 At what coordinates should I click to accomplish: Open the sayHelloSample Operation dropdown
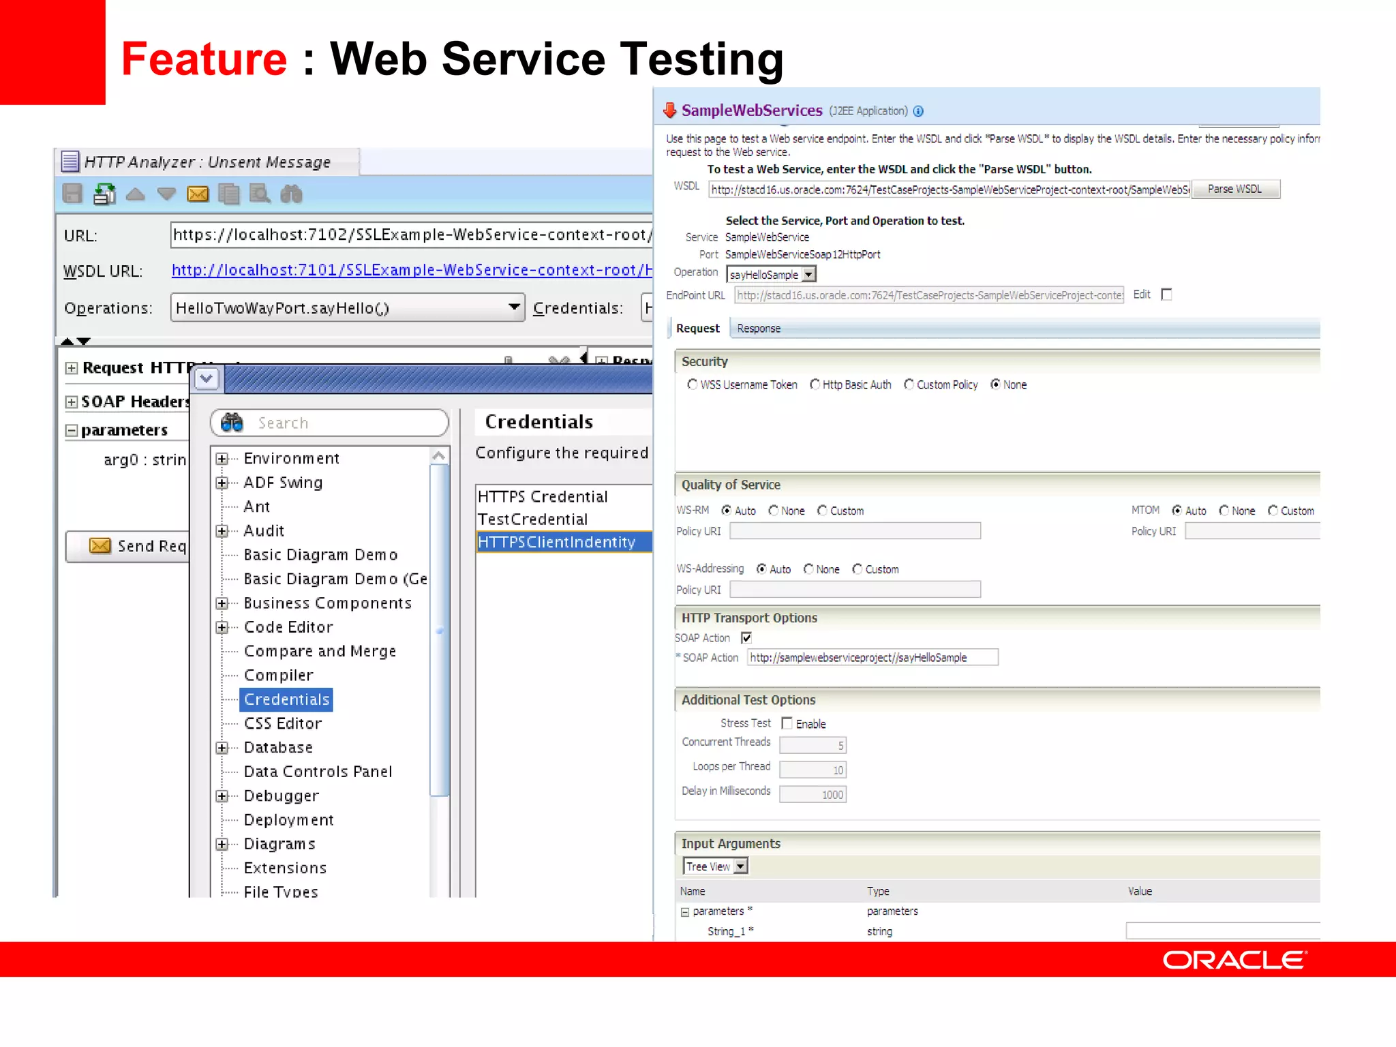771,274
